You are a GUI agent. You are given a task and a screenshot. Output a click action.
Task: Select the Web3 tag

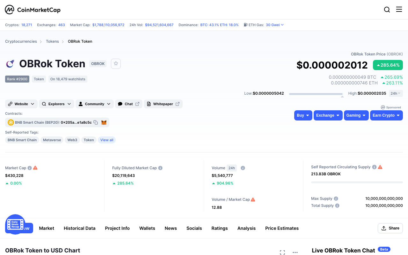pyautogui.click(x=72, y=140)
